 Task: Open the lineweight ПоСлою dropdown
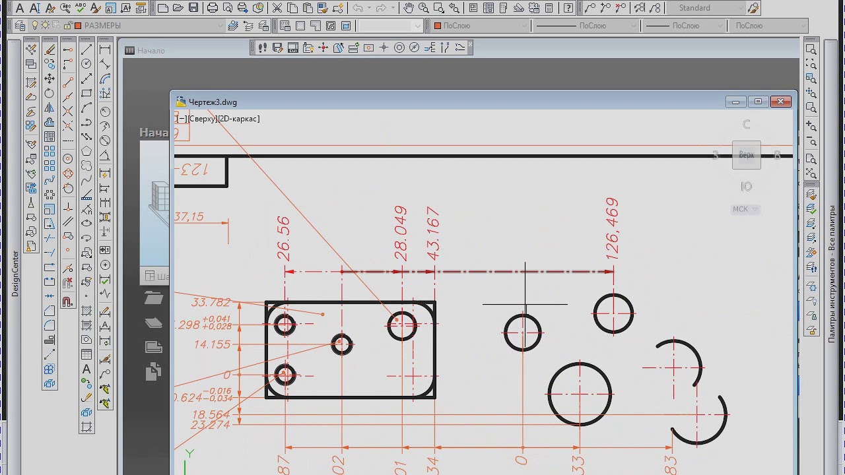[684, 26]
